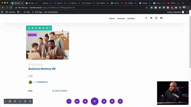Open comments bubble in admin bar

(x=19, y=12)
